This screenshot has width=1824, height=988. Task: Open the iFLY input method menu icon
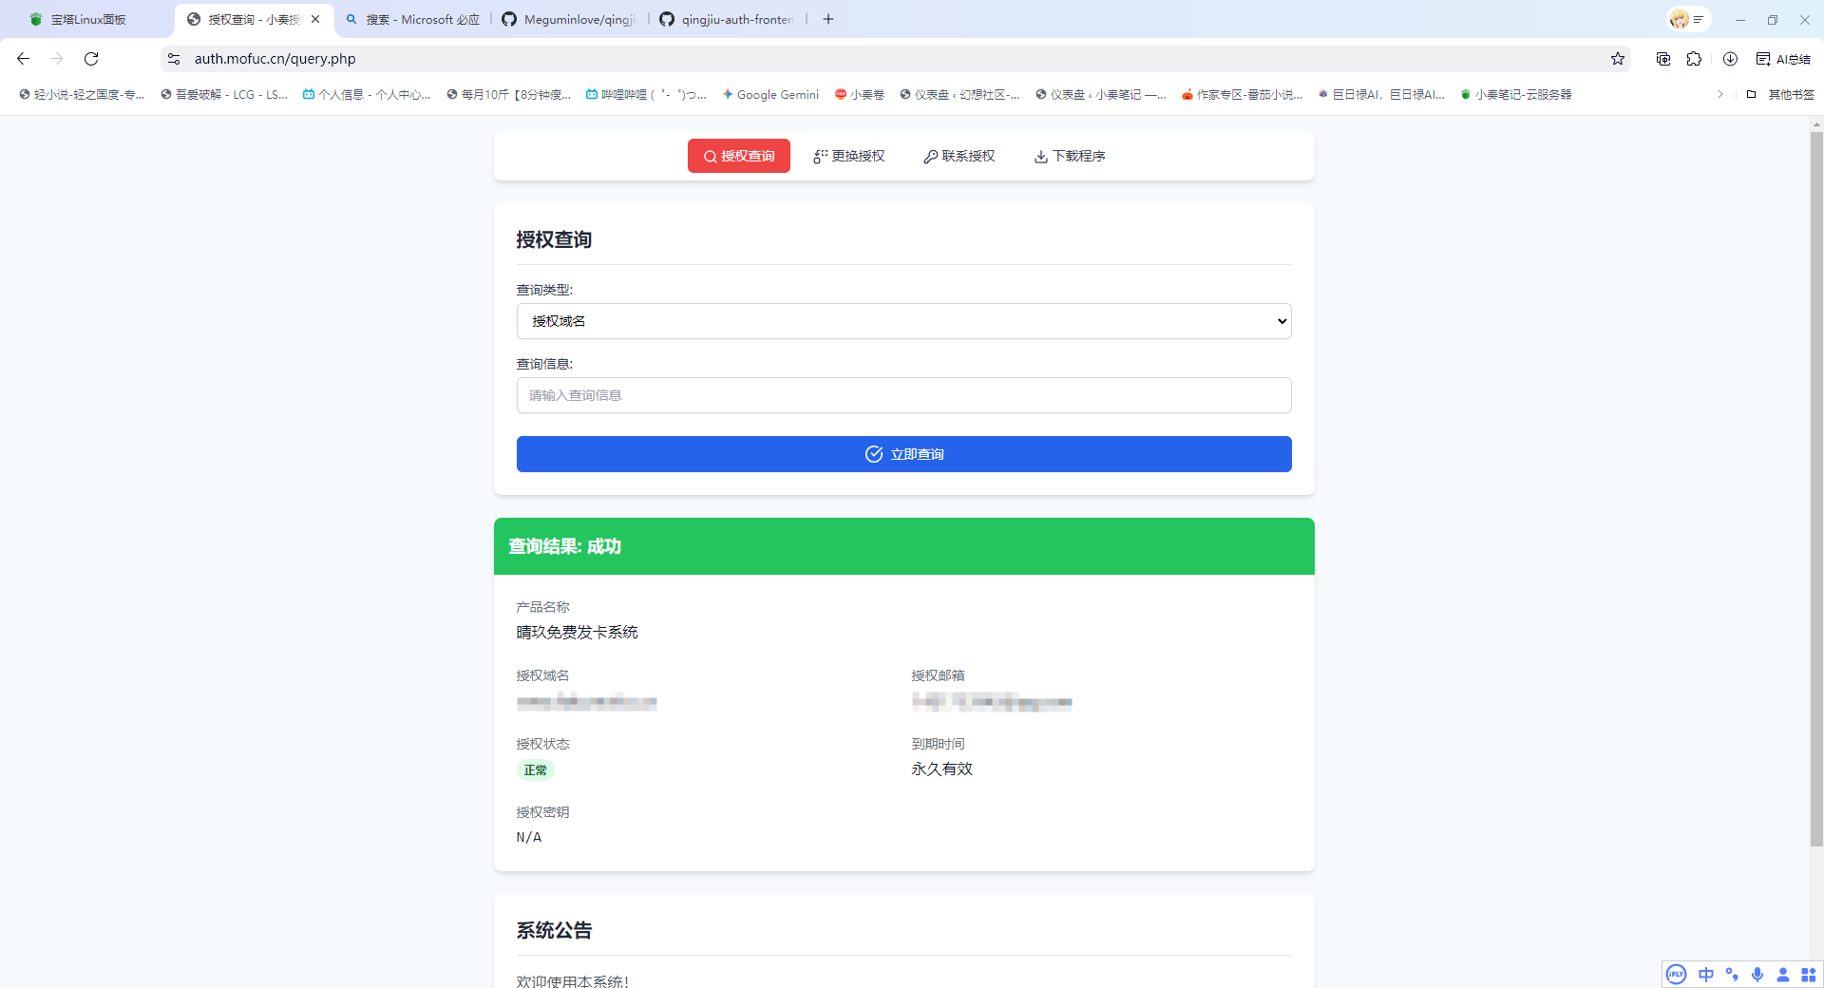(x=1676, y=974)
